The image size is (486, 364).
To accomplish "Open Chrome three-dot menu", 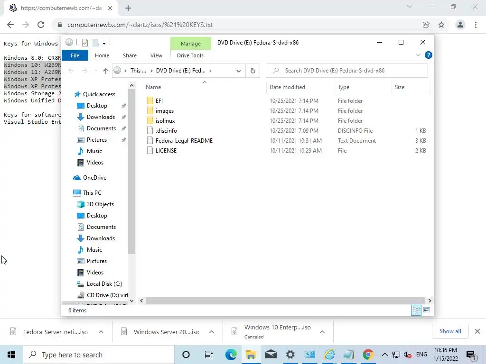I will click(476, 25).
